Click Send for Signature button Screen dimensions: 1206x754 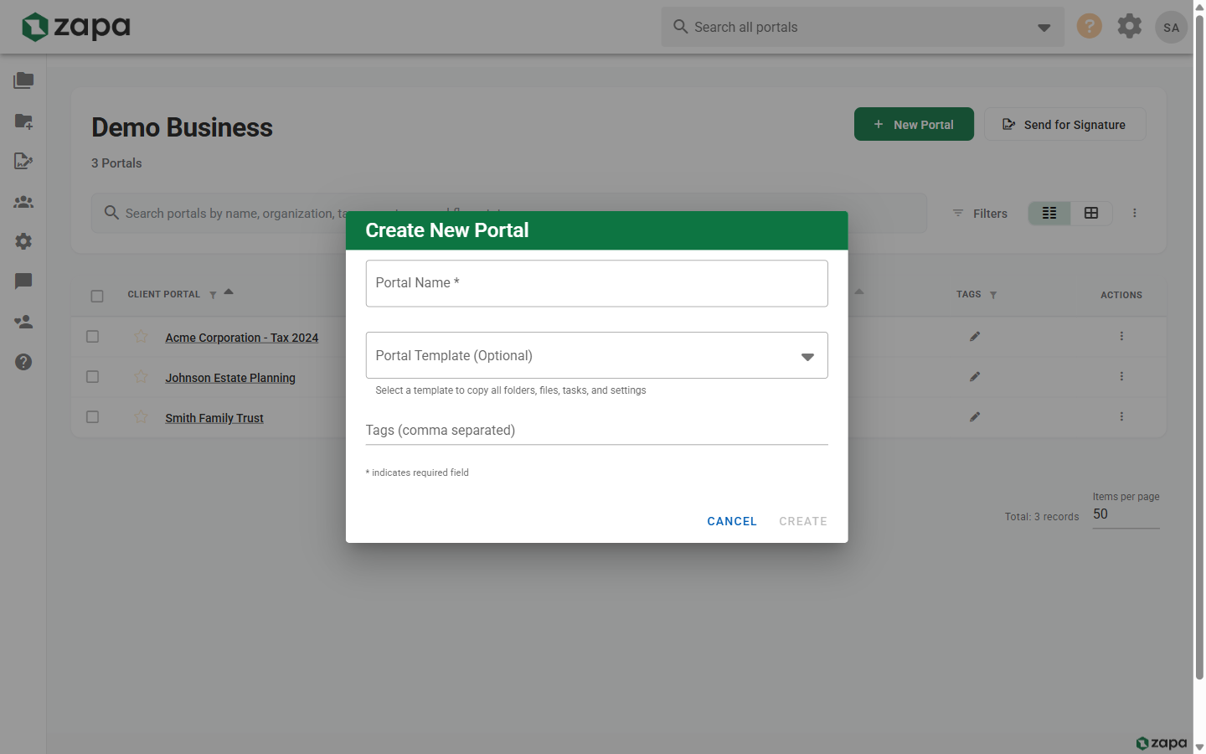pos(1064,124)
